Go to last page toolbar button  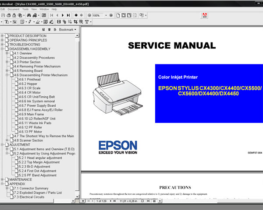(68, 15)
